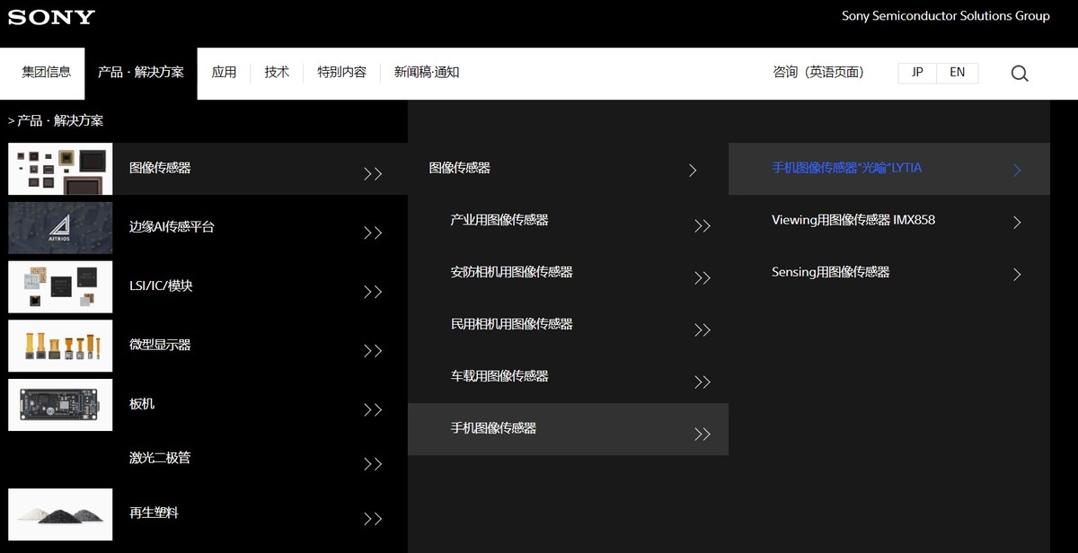1078x553 pixels.
Task: Click board computer thumbnail
Action: [60, 405]
